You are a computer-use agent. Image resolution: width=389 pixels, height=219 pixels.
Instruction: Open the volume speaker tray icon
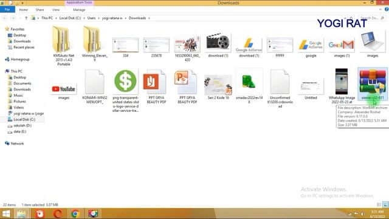click(362, 214)
